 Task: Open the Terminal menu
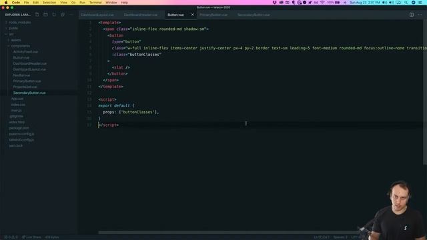click(95, 3)
